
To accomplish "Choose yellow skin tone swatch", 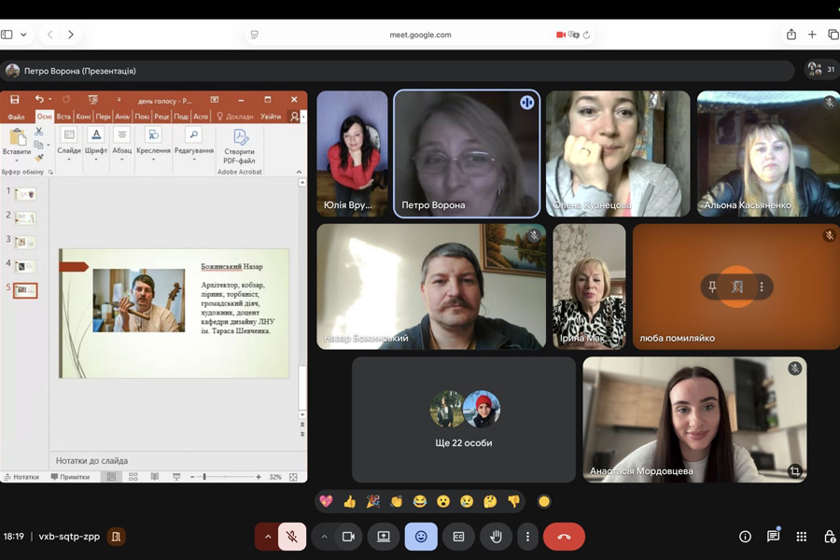I will [544, 501].
